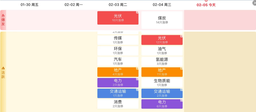Click the C badge on 02-03 电力 block
Image resolution: width=256 pixels, height=112 pixels.
(137, 79)
